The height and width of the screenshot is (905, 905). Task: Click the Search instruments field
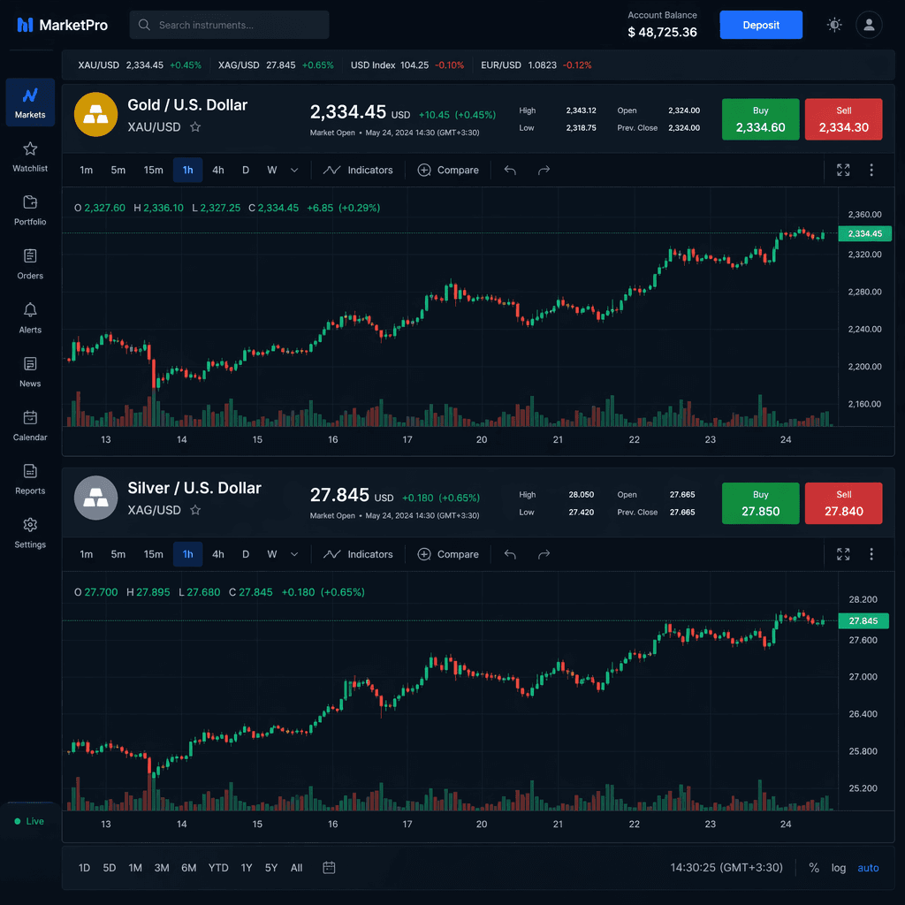point(229,25)
